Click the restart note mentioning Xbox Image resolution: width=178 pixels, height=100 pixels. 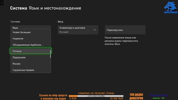click(121, 41)
